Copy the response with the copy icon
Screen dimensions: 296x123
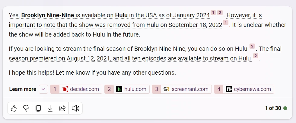click(38, 108)
